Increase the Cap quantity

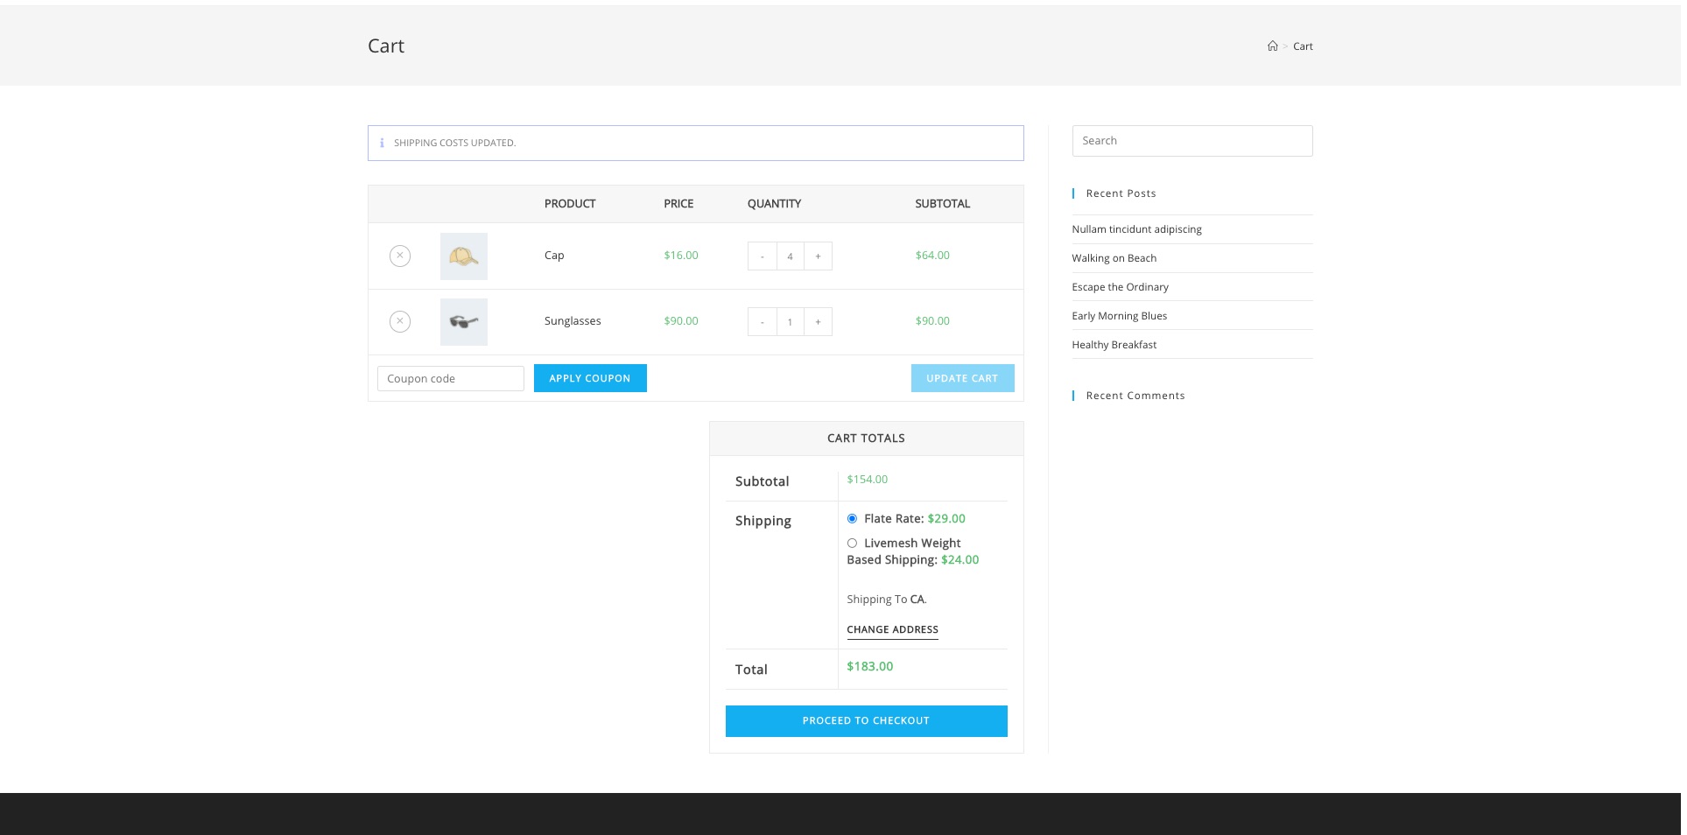(818, 256)
